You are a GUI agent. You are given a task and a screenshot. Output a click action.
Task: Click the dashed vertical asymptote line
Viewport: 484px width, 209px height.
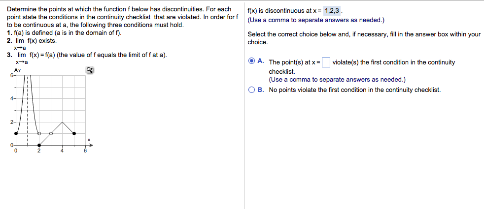tap(27, 109)
